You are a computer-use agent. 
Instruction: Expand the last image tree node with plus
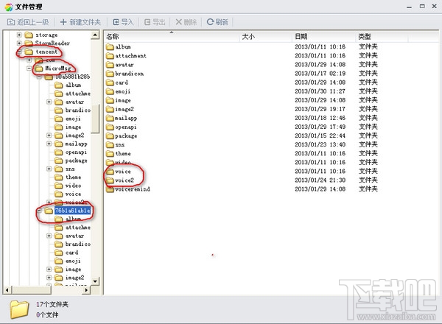(x=49, y=269)
